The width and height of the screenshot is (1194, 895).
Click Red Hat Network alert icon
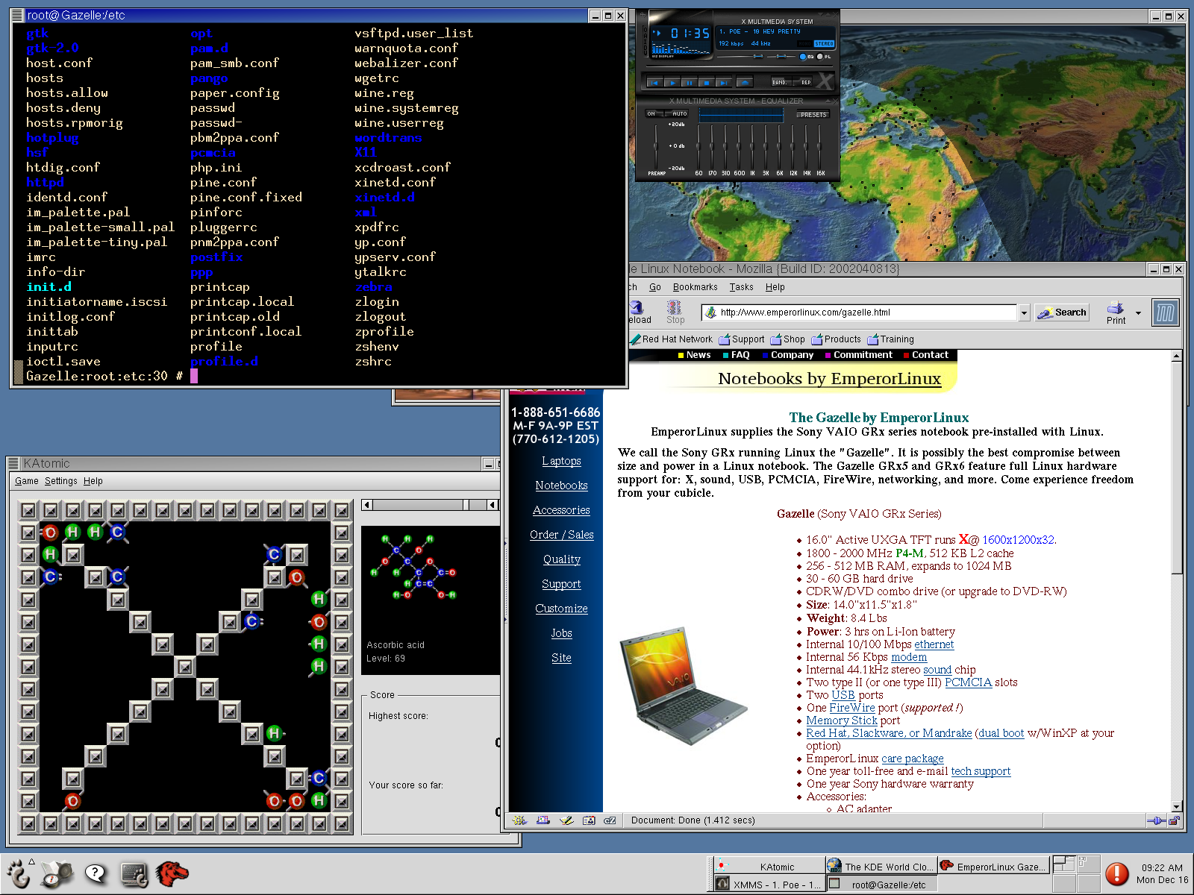1117,873
